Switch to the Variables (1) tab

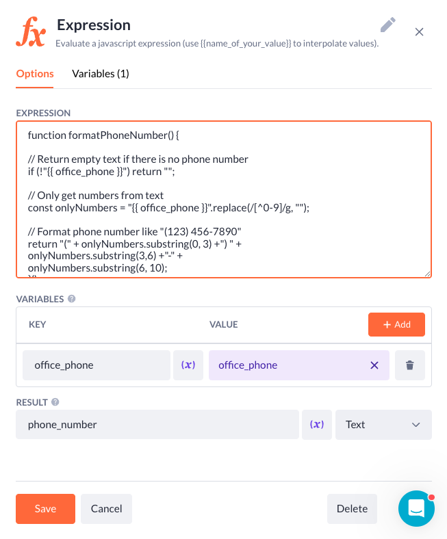coord(101,74)
